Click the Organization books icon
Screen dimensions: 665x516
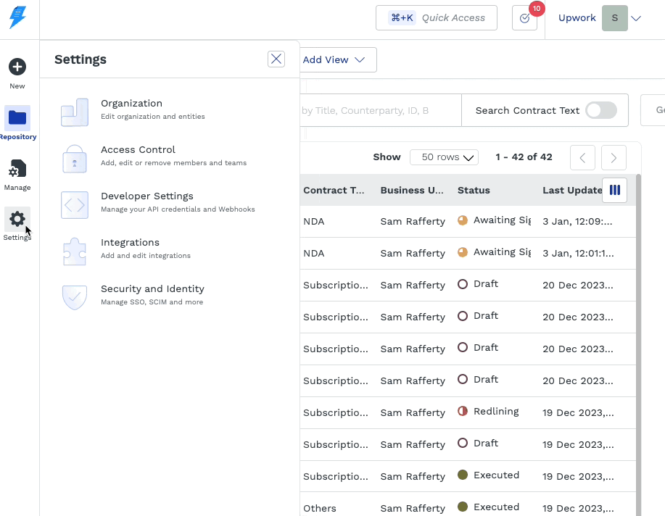click(74, 112)
